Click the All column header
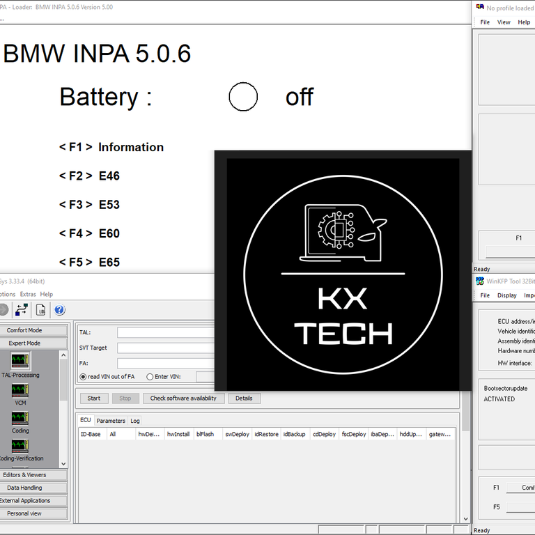This screenshot has width=535, height=535. click(121, 434)
